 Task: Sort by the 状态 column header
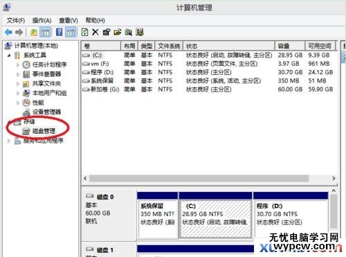click(x=229, y=46)
